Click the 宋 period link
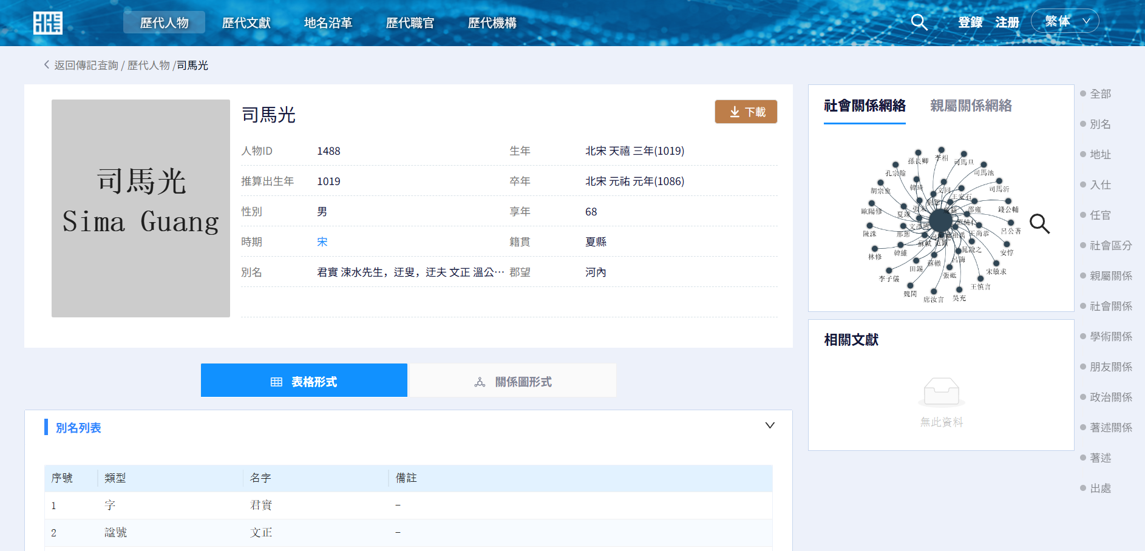 click(322, 242)
